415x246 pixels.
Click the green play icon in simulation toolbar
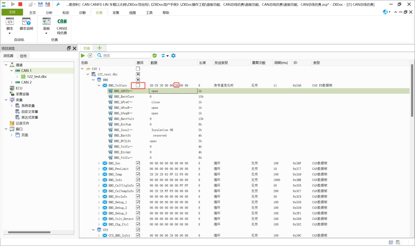tap(83, 56)
